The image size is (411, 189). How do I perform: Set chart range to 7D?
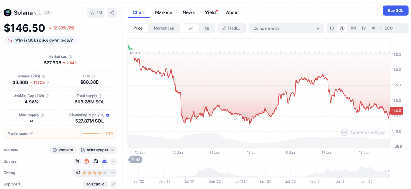click(x=342, y=28)
